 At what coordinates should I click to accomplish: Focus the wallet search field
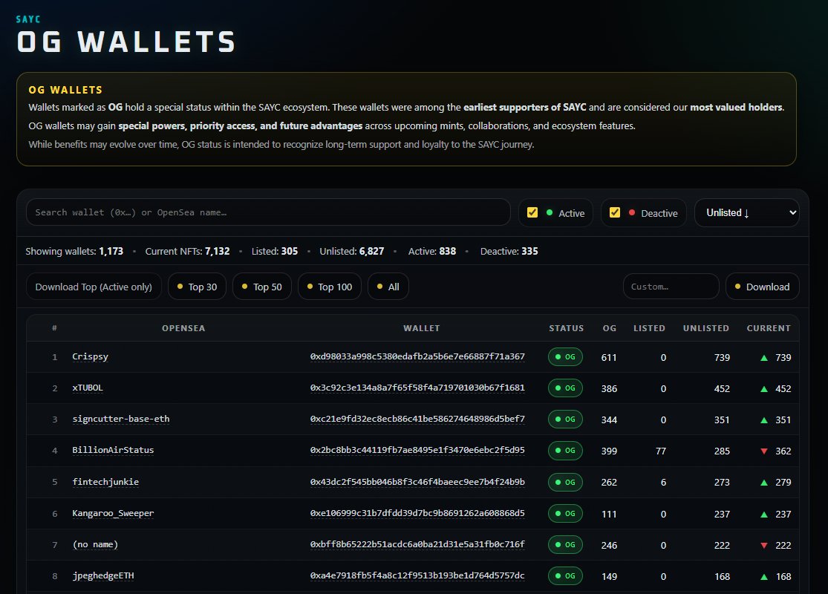(x=268, y=212)
